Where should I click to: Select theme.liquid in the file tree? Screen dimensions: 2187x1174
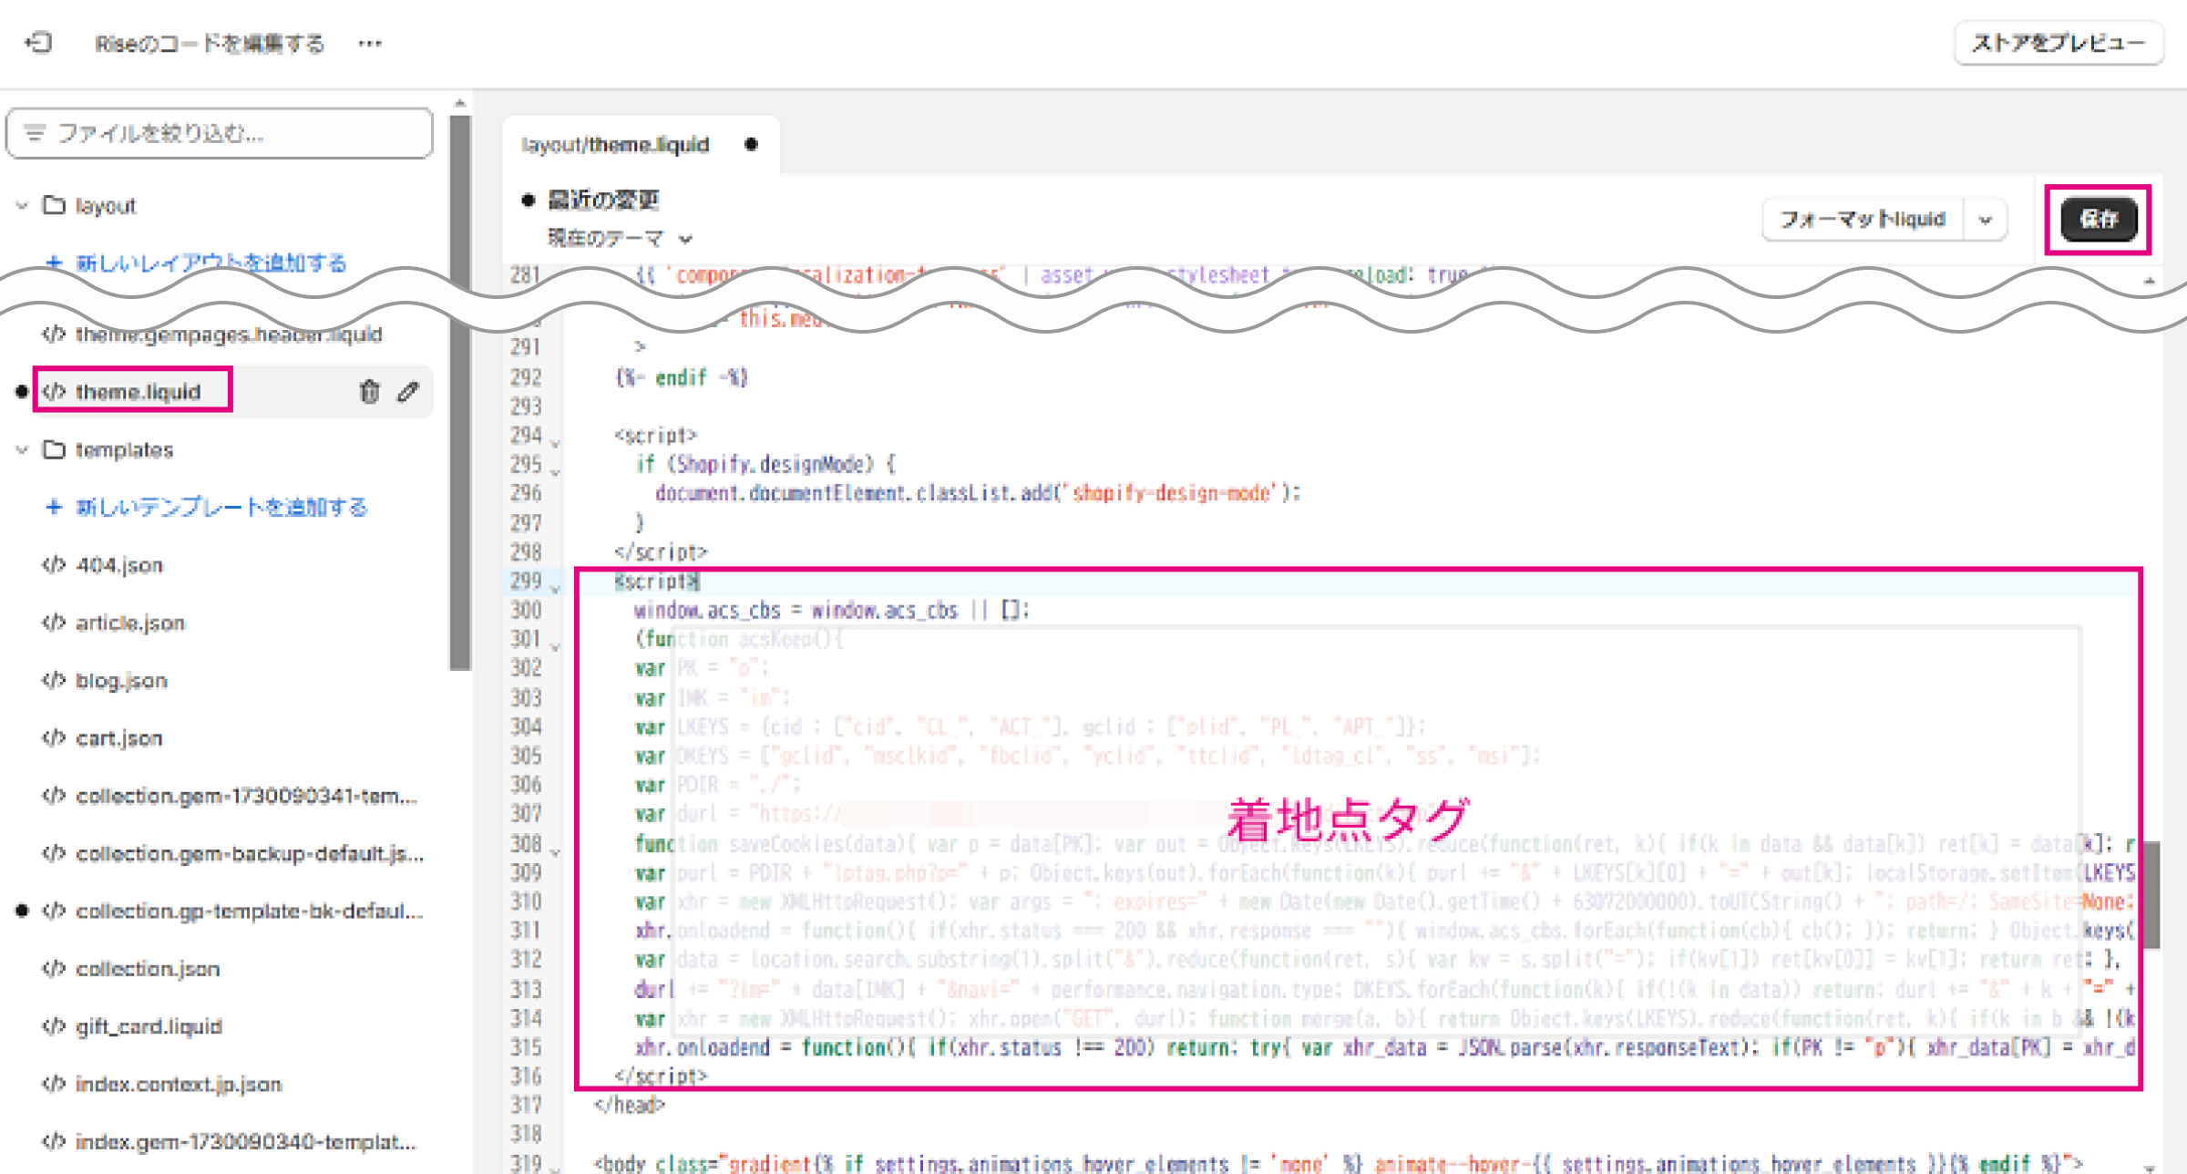tap(138, 392)
